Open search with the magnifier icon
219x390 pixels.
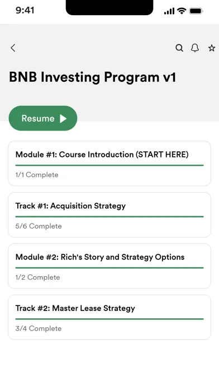point(179,48)
